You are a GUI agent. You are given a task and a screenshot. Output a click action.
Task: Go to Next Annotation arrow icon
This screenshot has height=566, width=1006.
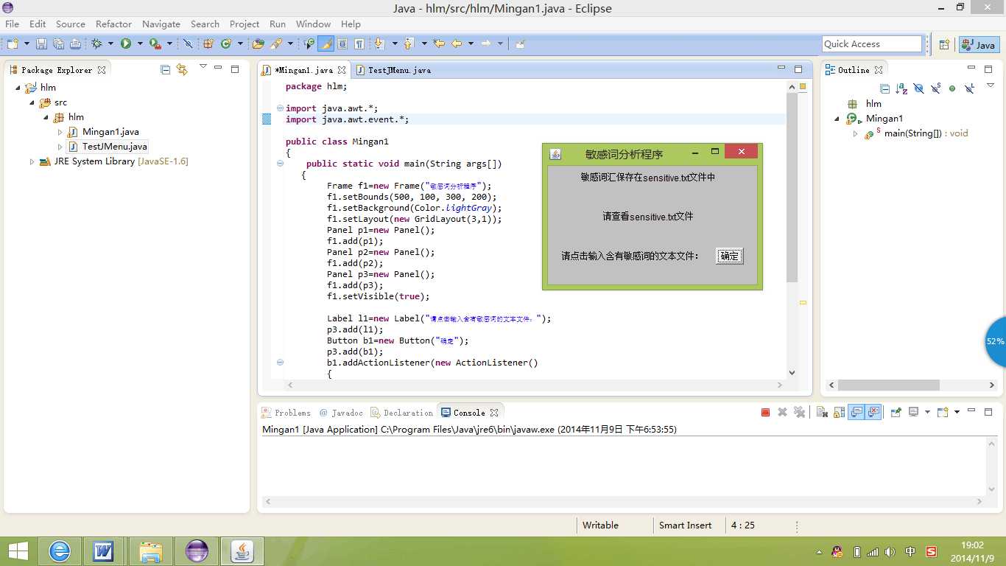[x=380, y=44]
